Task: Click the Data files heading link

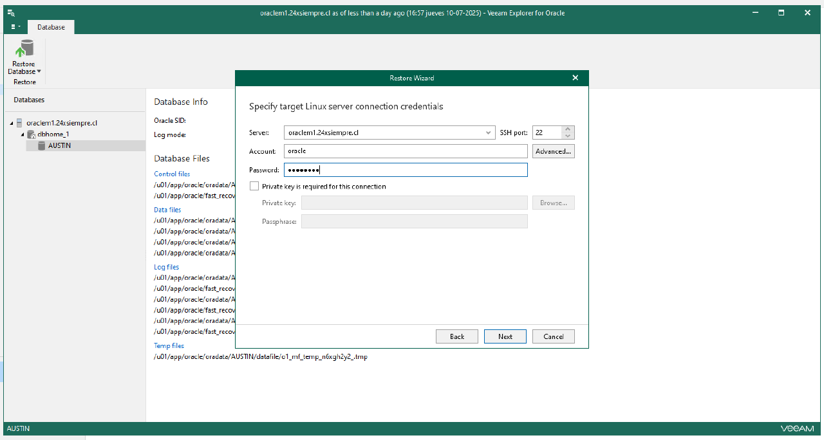Action: point(167,210)
